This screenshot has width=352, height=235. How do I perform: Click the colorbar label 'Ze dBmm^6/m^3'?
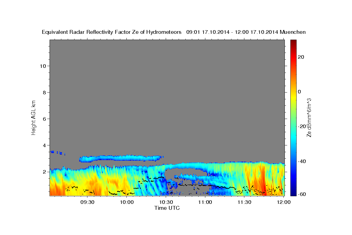309,117
